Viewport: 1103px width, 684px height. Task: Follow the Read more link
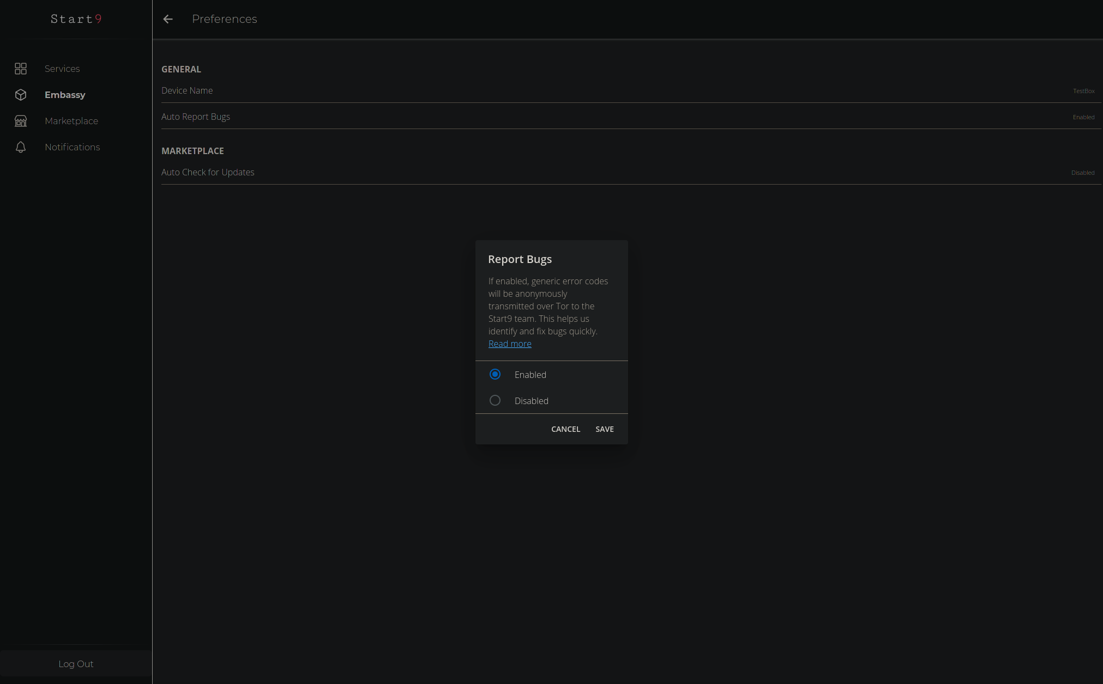click(x=510, y=344)
